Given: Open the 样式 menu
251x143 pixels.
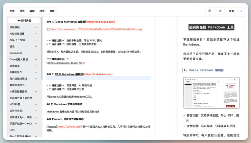Looking at the screenshot, I should 42,11.
